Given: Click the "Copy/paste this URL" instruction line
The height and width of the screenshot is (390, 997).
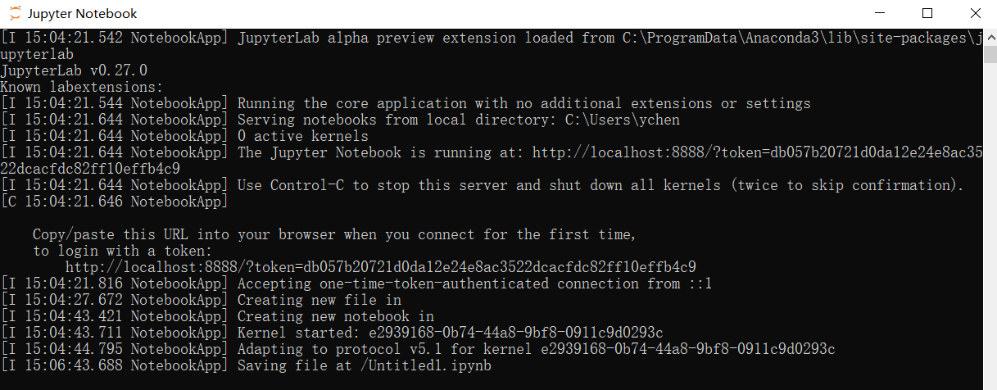Looking at the screenshot, I should click(333, 234).
